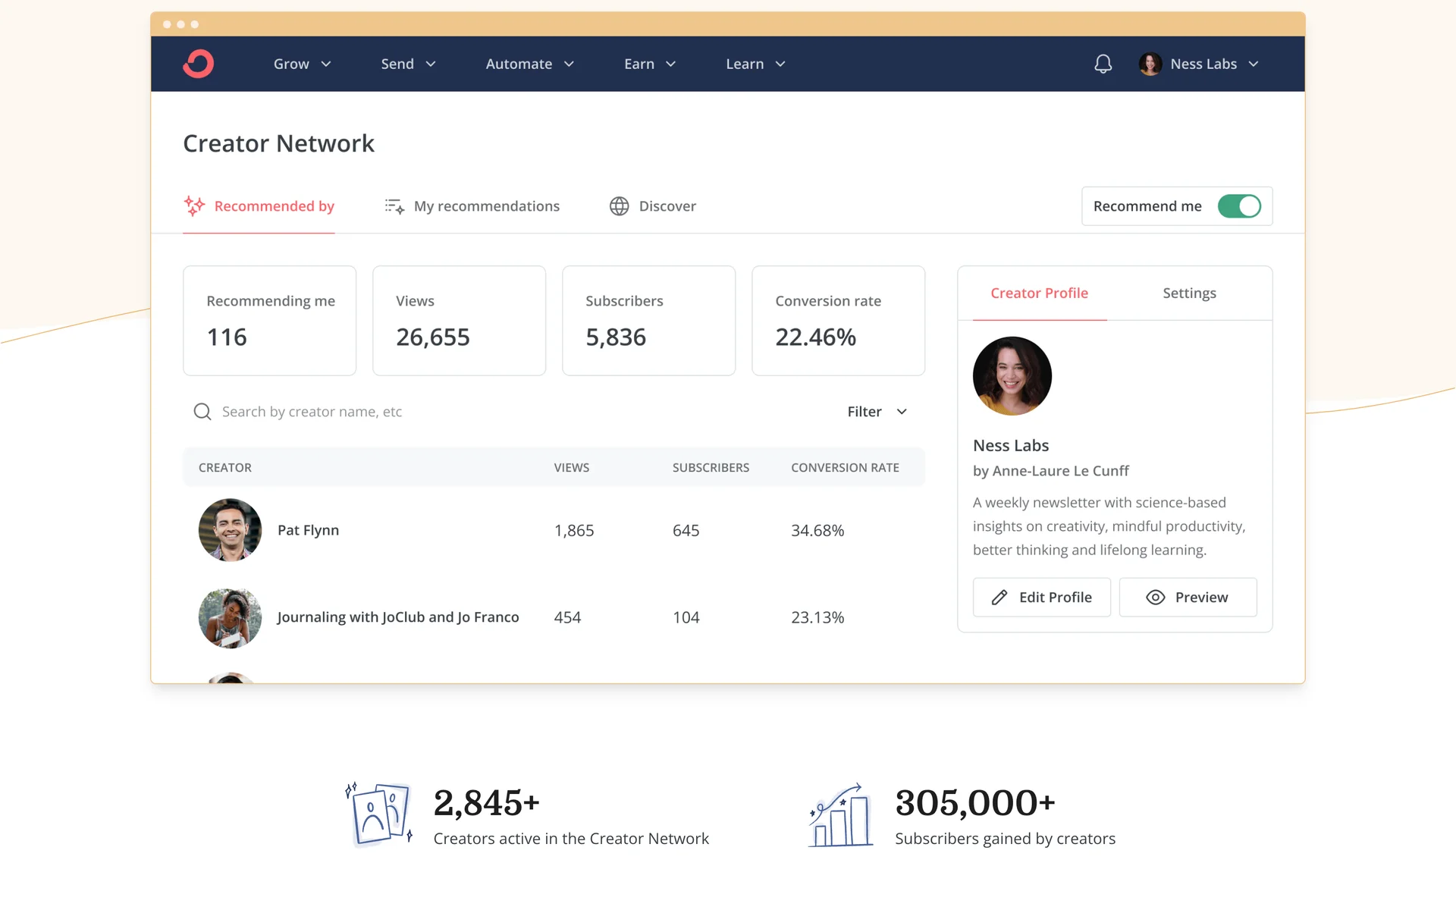Click the sparkle Recommended by icon

(194, 206)
